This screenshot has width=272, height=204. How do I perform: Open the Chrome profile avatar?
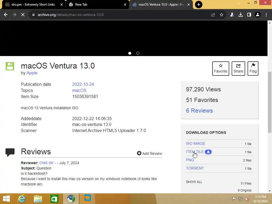[x=258, y=15]
